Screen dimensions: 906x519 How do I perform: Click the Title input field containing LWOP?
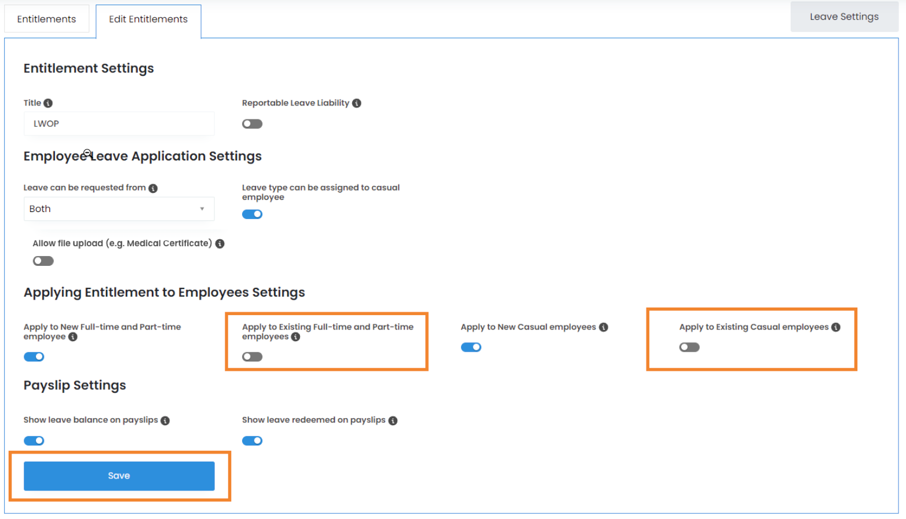pyautogui.click(x=119, y=124)
